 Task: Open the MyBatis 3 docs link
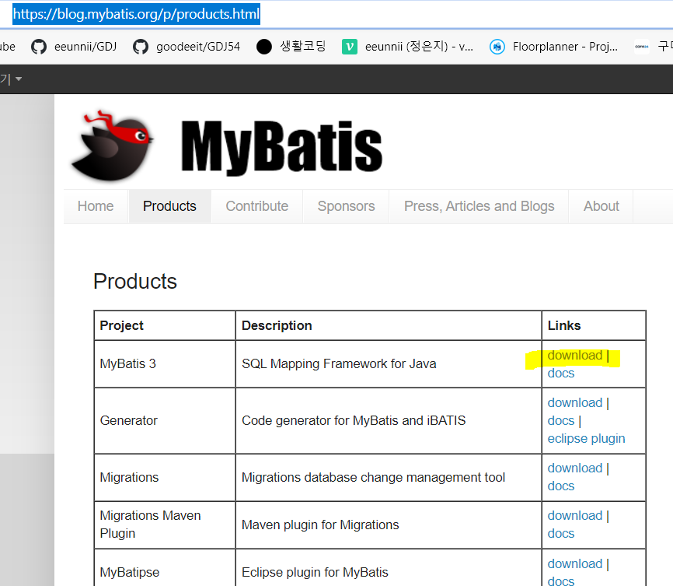[560, 374]
